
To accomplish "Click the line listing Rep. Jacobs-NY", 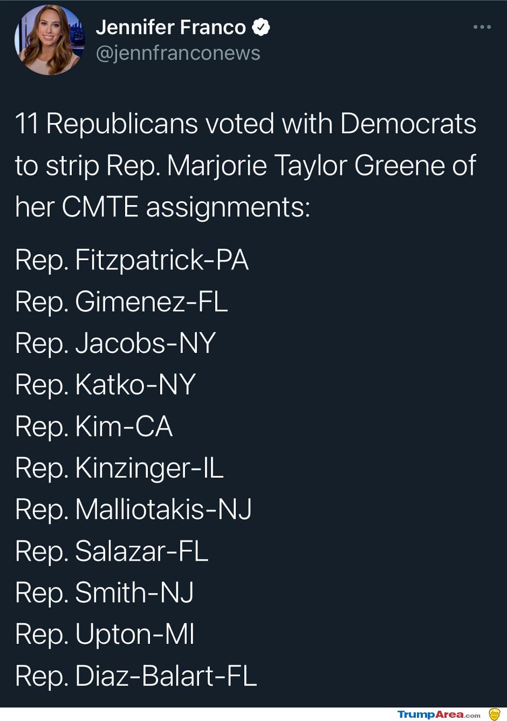I will tap(115, 344).
